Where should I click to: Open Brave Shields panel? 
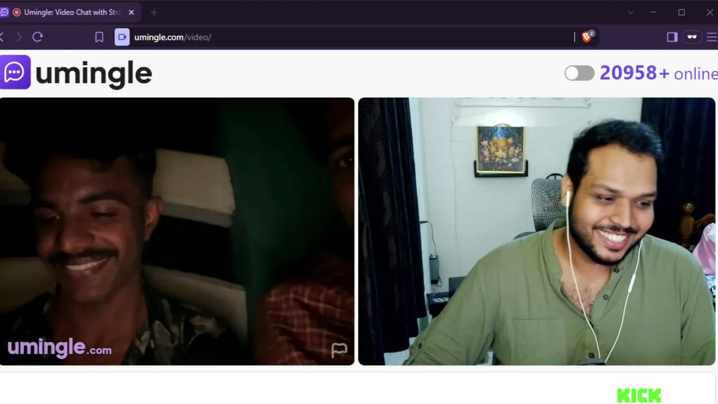pos(587,37)
